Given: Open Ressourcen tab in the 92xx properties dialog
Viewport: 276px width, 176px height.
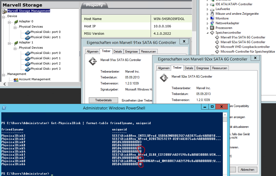Looking at the screenshot, I should [220, 68].
